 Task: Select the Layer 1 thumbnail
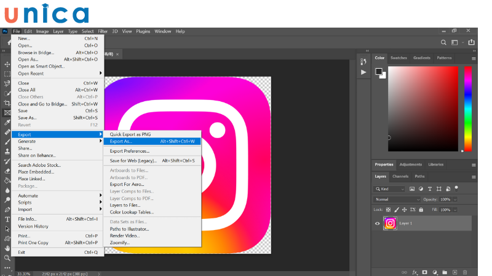coord(390,223)
